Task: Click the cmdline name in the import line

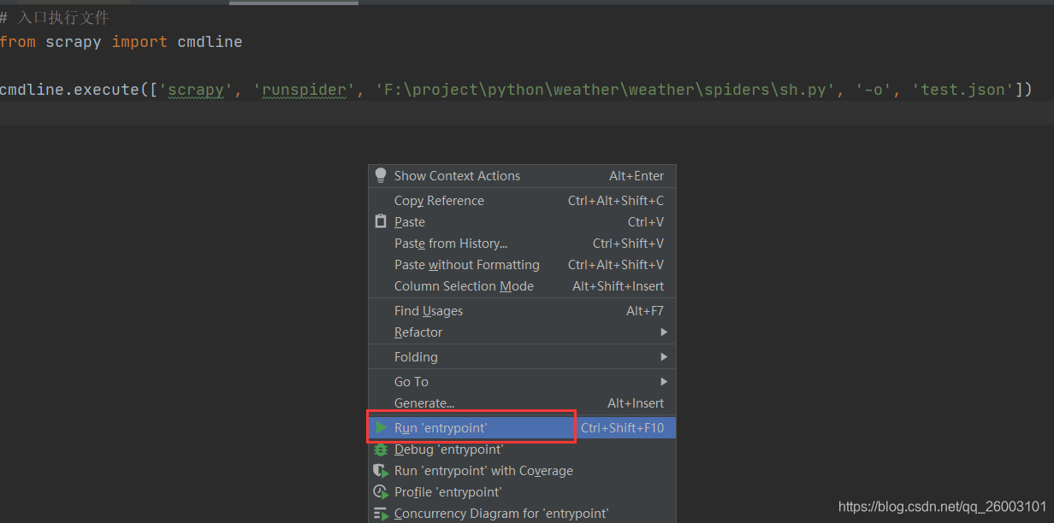Action: pyautogui.click(x=210, y=42)
